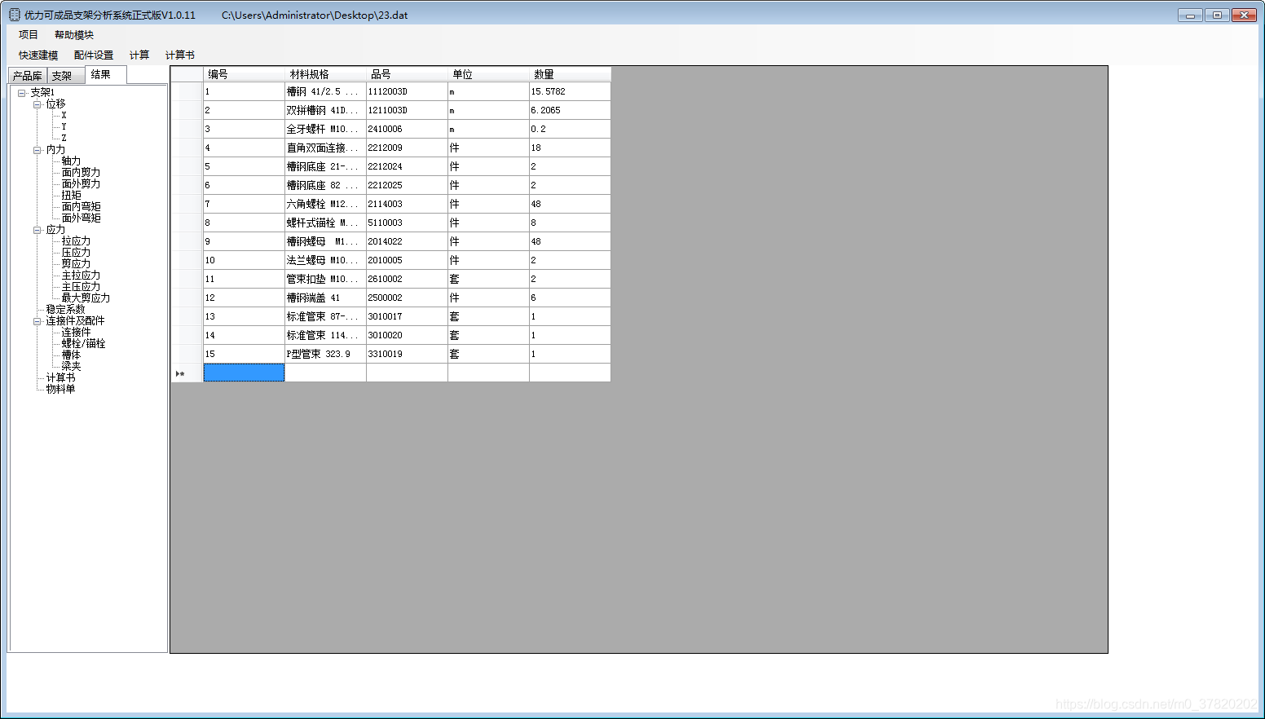Screen dimensions: 1265x719
Task: Open 计算书 in the tree
Action: pyautogui.click(x=60, y=378)
